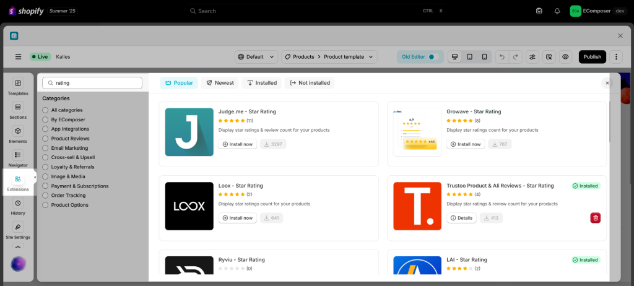Click the Growave preview thumbnail
Screen dimensions: 634x286
coord(417,132)
